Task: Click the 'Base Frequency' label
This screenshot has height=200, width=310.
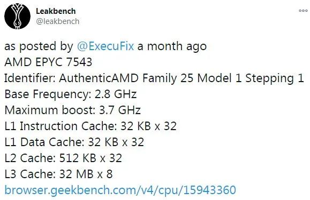Action: pos(48,94)
